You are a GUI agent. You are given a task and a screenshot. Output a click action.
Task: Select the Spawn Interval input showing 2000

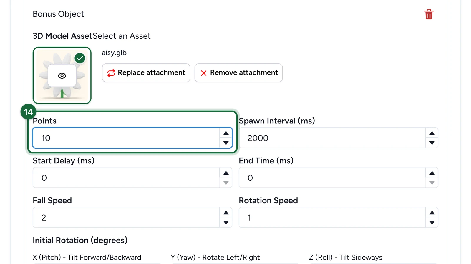tap(332, 138)
